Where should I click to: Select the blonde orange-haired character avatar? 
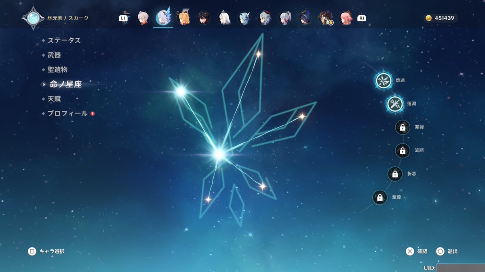click(183, 18)
